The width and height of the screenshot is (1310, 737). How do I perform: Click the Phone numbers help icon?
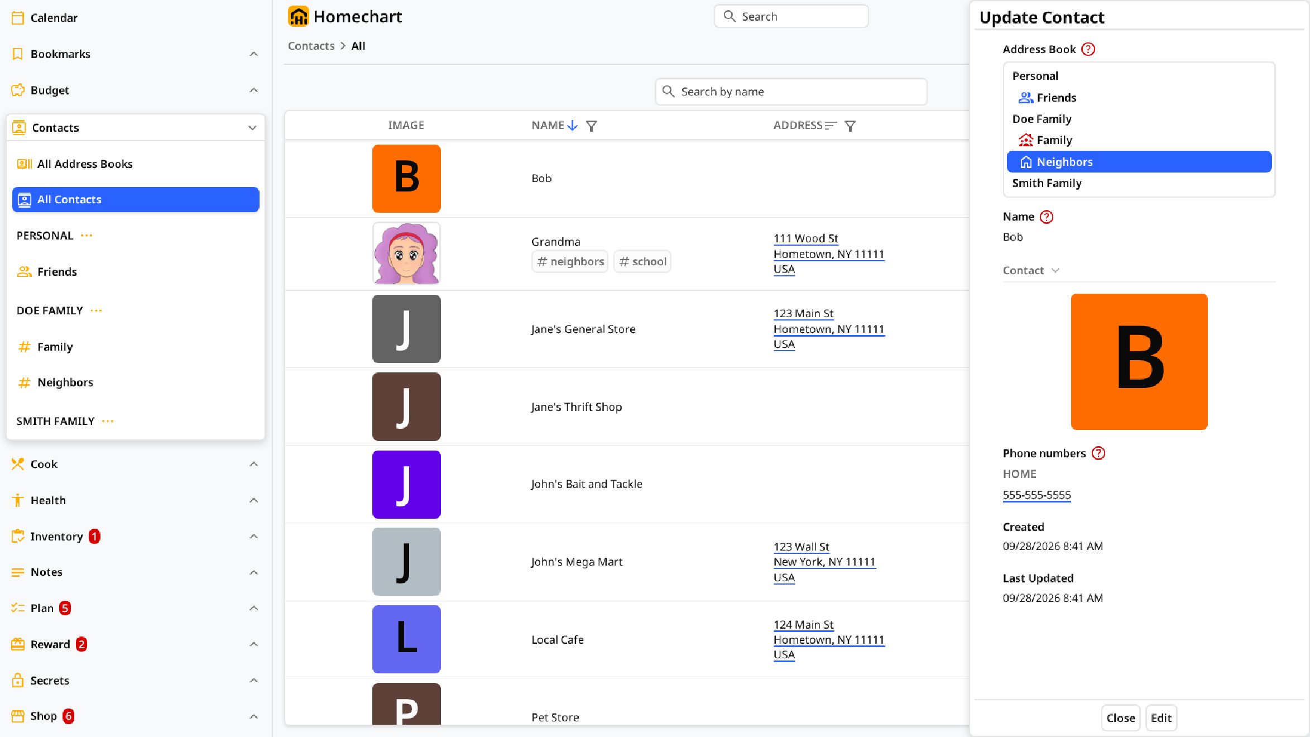click(x=1098, y=453)
